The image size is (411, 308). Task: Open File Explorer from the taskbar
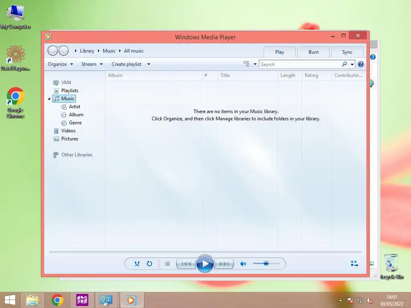[x=33, y=300]
